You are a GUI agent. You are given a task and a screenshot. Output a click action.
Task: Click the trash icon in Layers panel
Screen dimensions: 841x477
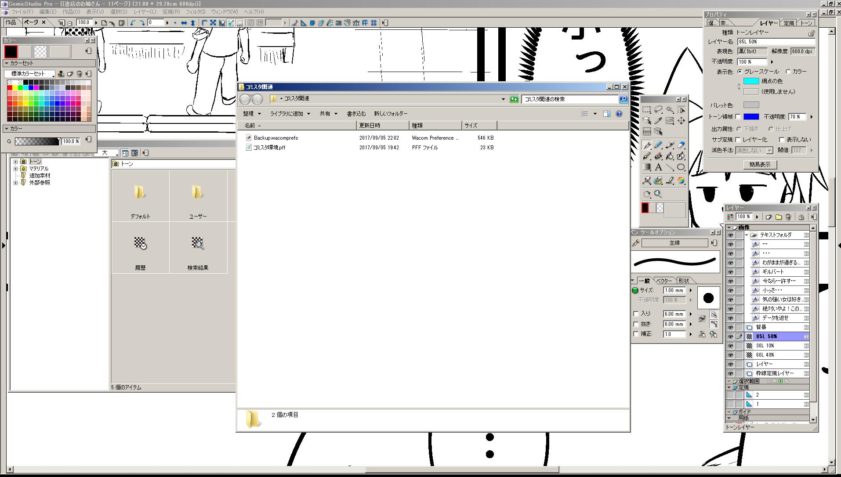tap(788, 217)
